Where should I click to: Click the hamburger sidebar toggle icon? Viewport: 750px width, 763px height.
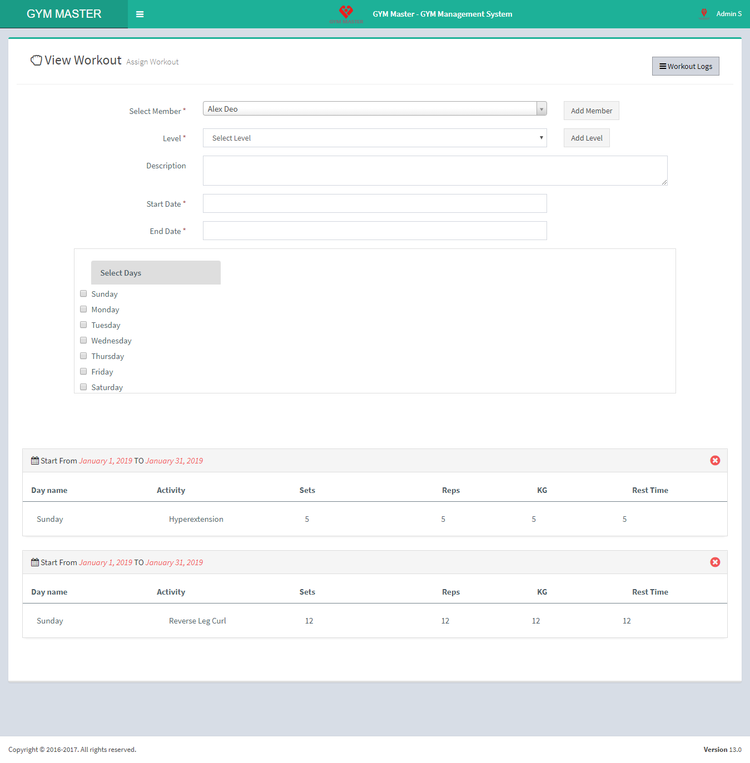pos(140,14)
